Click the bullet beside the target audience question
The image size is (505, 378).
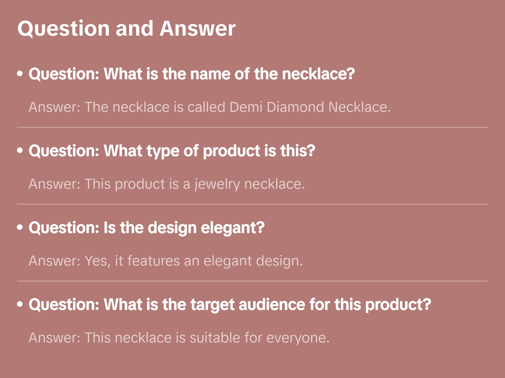click(20, 304)
